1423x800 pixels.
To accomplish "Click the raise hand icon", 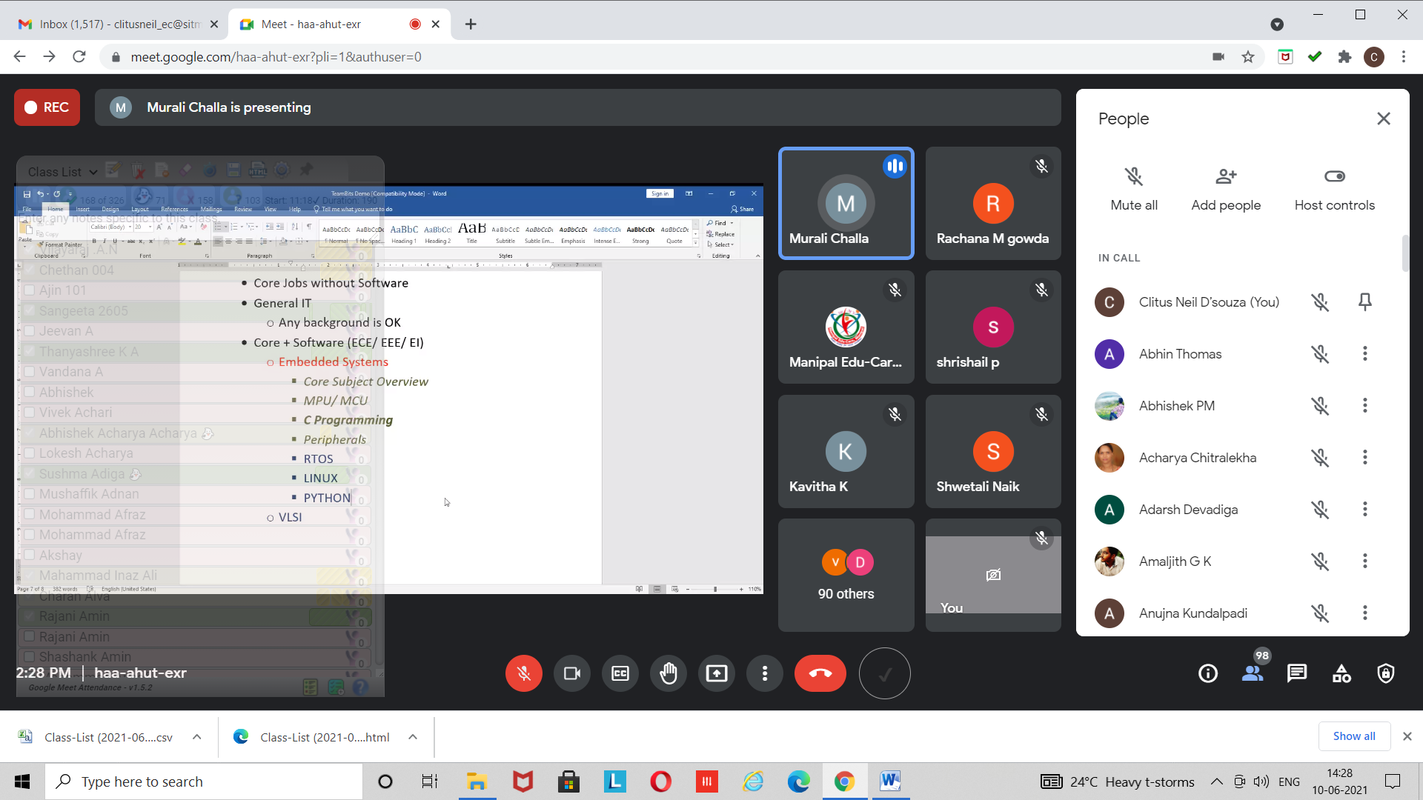I will coord(669,673).
